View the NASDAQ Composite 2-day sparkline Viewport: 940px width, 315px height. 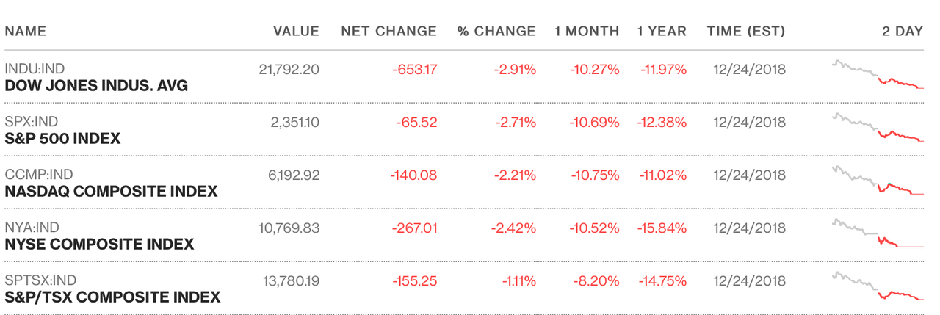pyautogui.click(x=878, y=181)
